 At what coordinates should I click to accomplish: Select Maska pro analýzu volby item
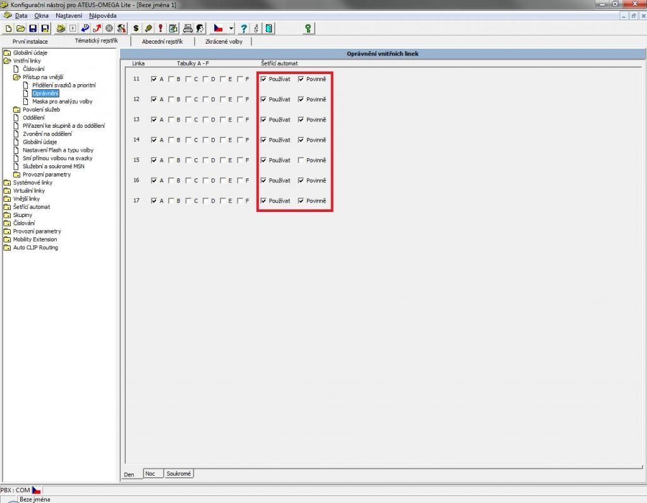click(x=62, y=101)
